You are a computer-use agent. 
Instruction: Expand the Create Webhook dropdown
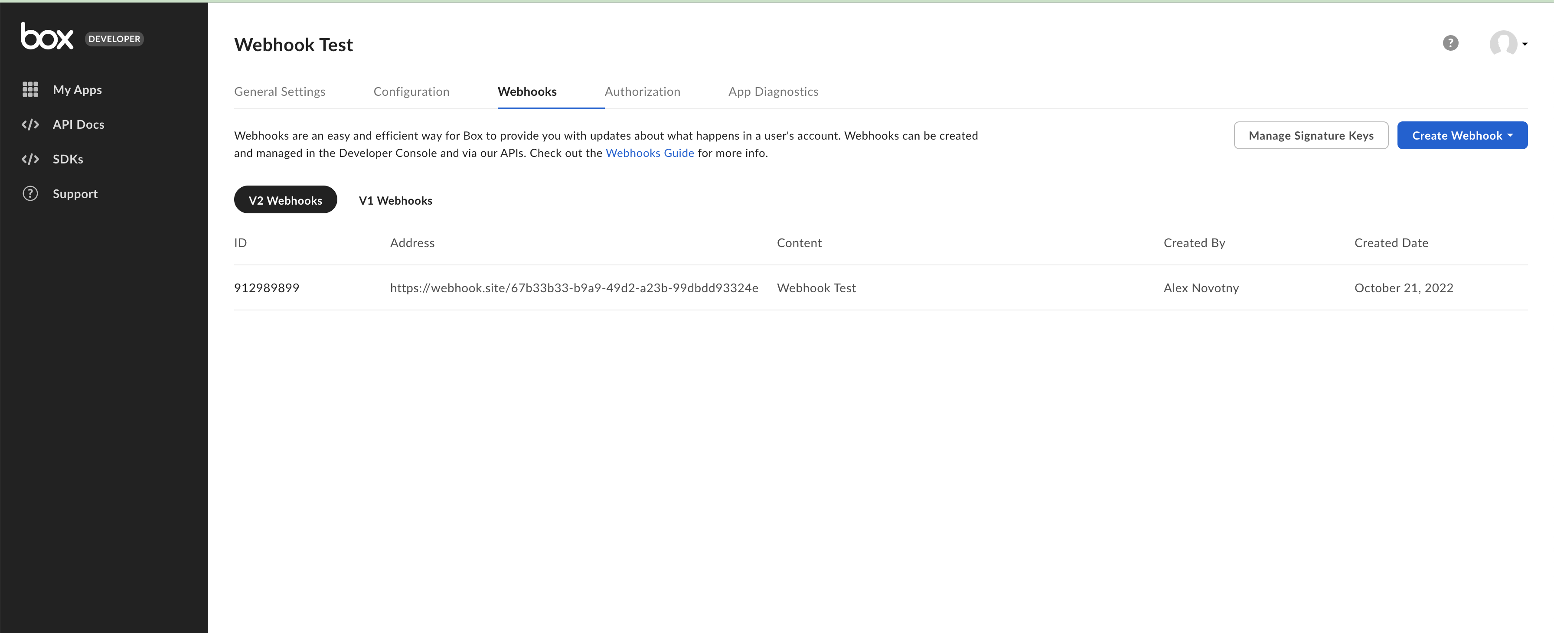[x=1463, y=135]
